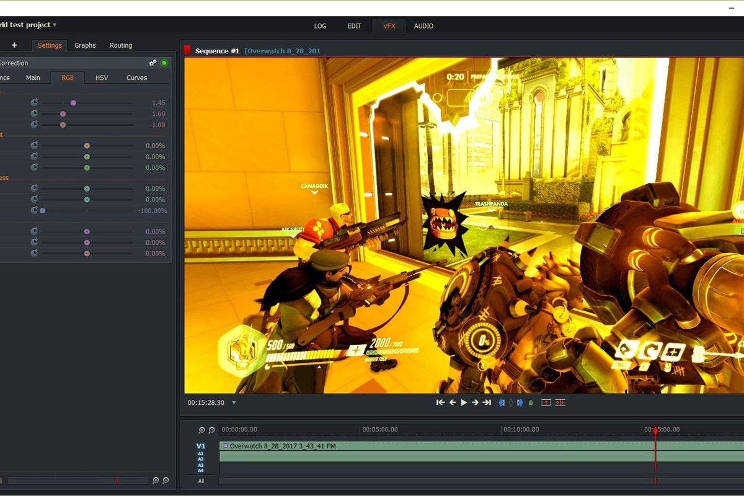744x496 pixels.
Task: Click the -100.00% value field
Action: tap(152, 211)
